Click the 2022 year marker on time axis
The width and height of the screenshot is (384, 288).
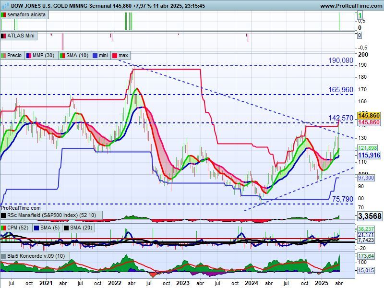tap(115, 283)
